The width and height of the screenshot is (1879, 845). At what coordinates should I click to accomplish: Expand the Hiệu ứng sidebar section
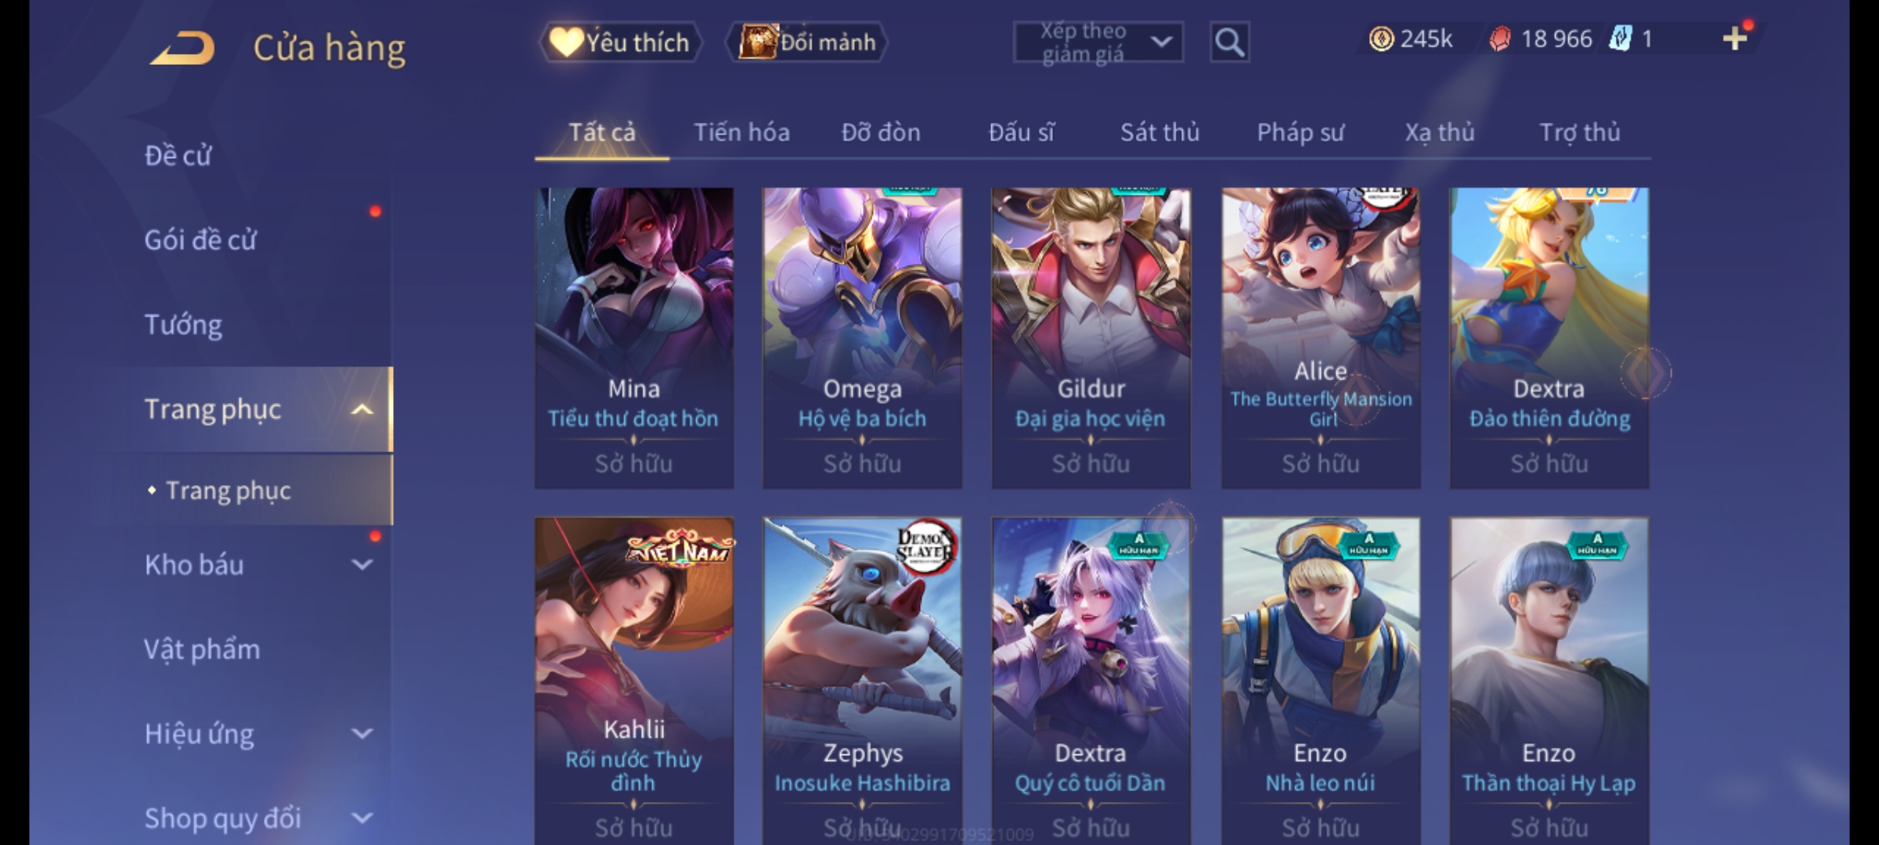click(x=362, y=733)
